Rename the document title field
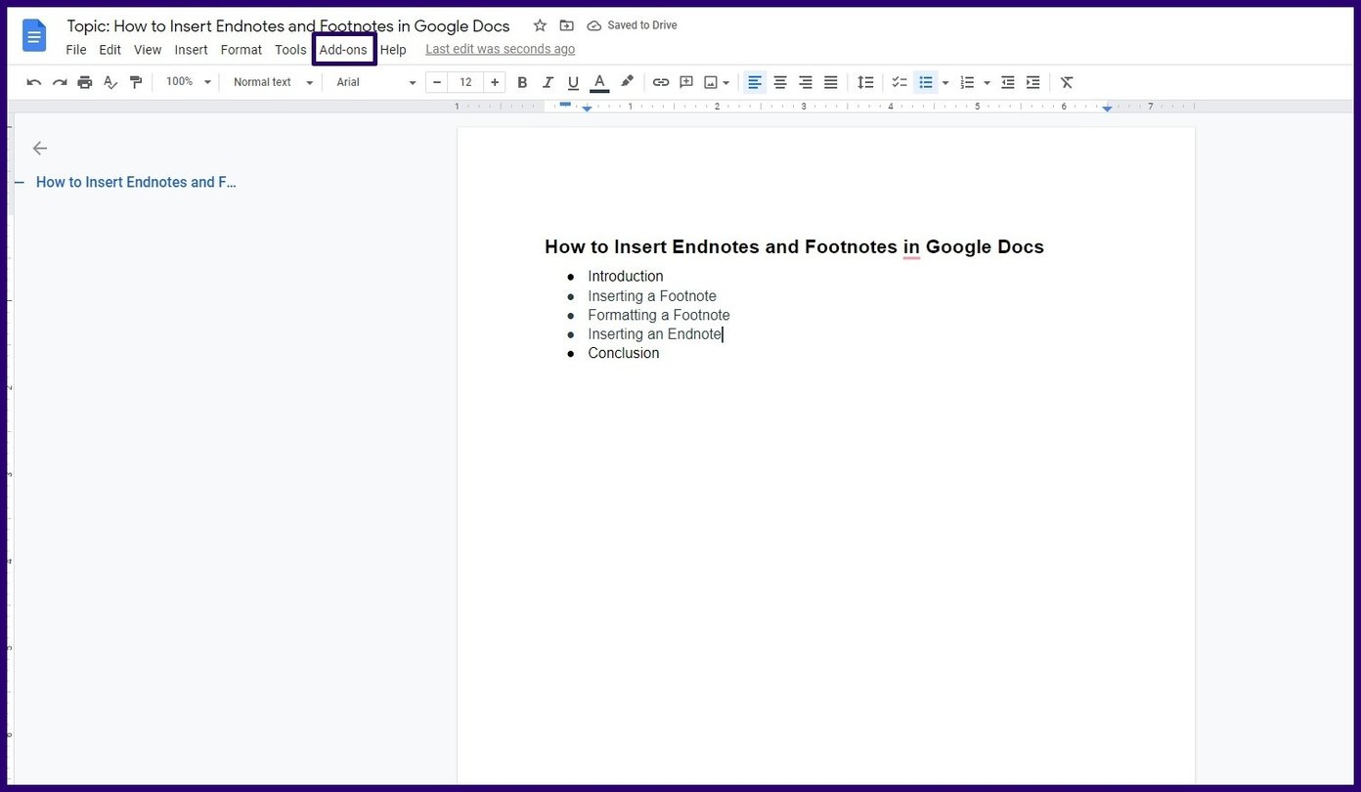Image resolution: width=1361 pixels, height=792 pixels. pos(288,26)
